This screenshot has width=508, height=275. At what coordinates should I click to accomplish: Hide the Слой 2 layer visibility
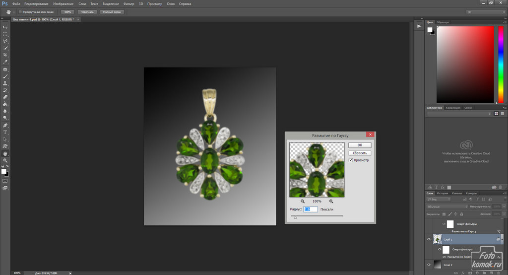pyautogui.click(x=430, y=264)
